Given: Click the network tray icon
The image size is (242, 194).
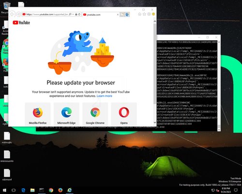Looking at the screenshot, I should pyautogui.click(x=213, y=190).
